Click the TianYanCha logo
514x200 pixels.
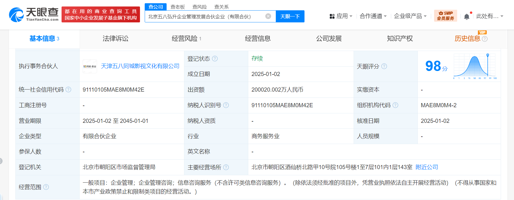pyautogui.click(x=34, y=14)
